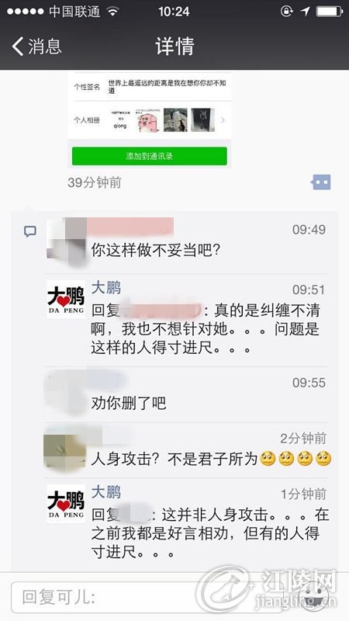
Task: Tap the back arrow to 消息
Action: pos(36,47)
